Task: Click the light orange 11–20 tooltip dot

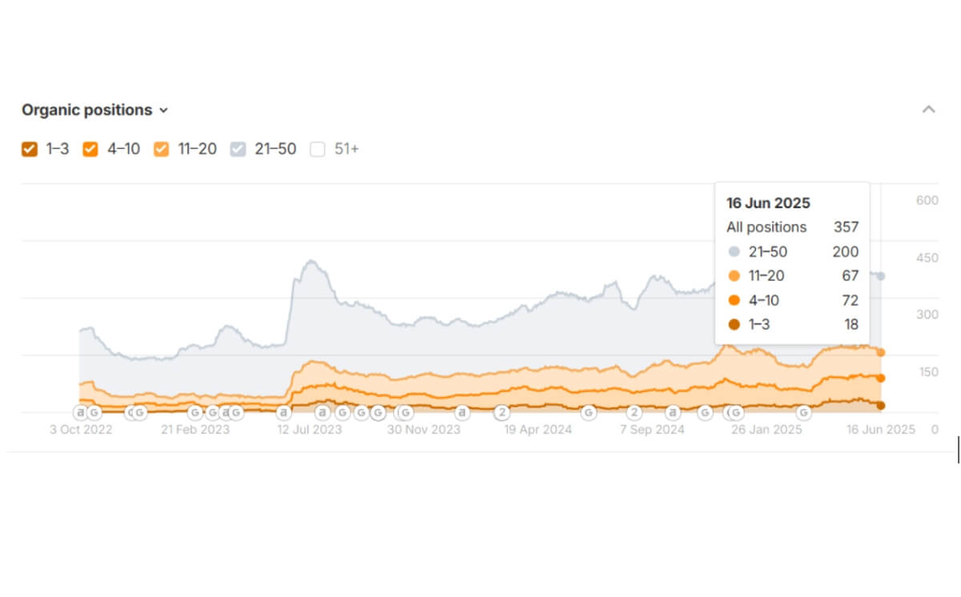Action: click(734, 276)
